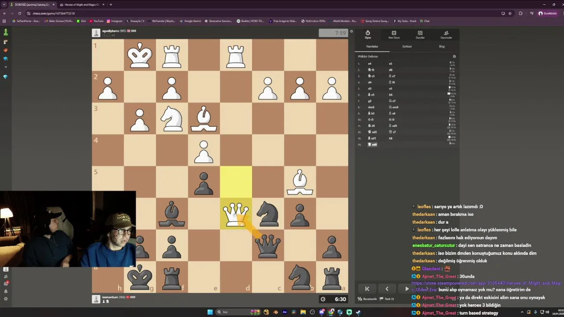
Task: Click the bottom clock showing 6:30
Action: [x=334, y=299]
